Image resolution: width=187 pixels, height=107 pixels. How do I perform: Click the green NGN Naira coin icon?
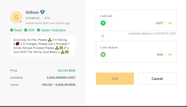click(x=103, y=55)
